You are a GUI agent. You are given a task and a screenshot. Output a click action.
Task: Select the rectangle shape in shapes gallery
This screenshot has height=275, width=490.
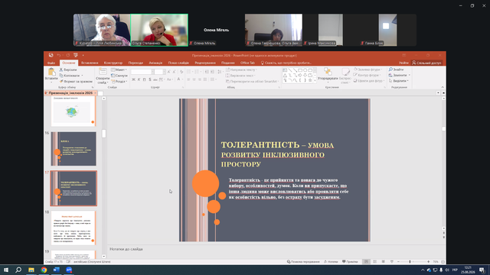(300, 70)
